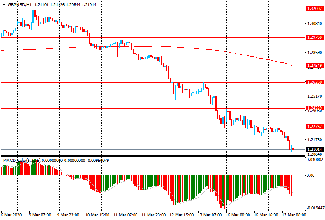The image size is (325, 220).
Task: Click the 1.27549 price level tag
Action: (314, 66)
